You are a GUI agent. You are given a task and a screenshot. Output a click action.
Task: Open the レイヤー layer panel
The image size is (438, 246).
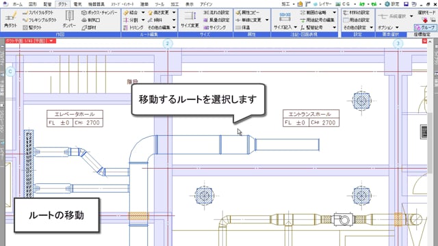pyautogui.click(x=322, y=4)
